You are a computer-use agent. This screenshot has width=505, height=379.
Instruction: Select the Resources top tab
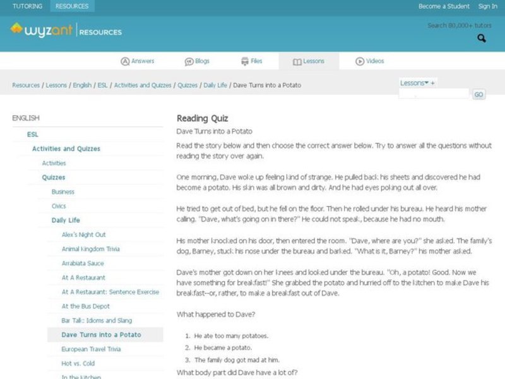[72, 6]
